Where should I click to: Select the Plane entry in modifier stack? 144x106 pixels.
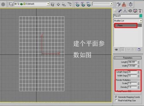tap(128, 25)
